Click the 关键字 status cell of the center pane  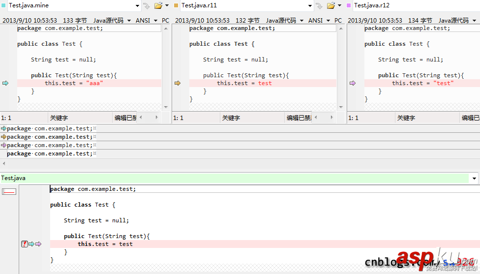click(x=252, y=118)
